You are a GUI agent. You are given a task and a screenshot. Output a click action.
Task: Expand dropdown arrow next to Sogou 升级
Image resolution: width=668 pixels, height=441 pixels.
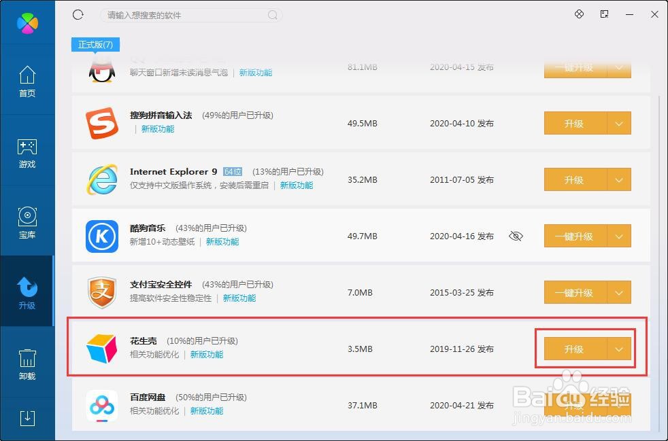619,124
